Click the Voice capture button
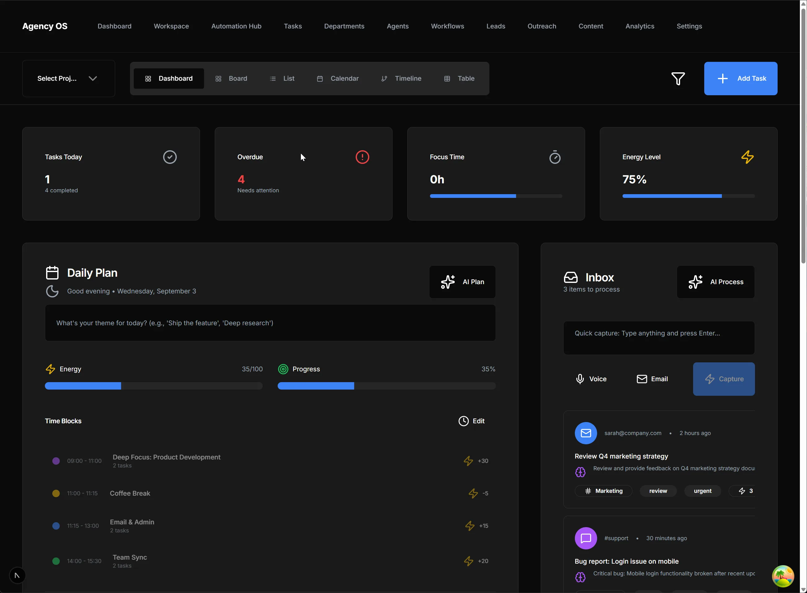The width and height of the screenshot is (807, 593). point(591,379)
